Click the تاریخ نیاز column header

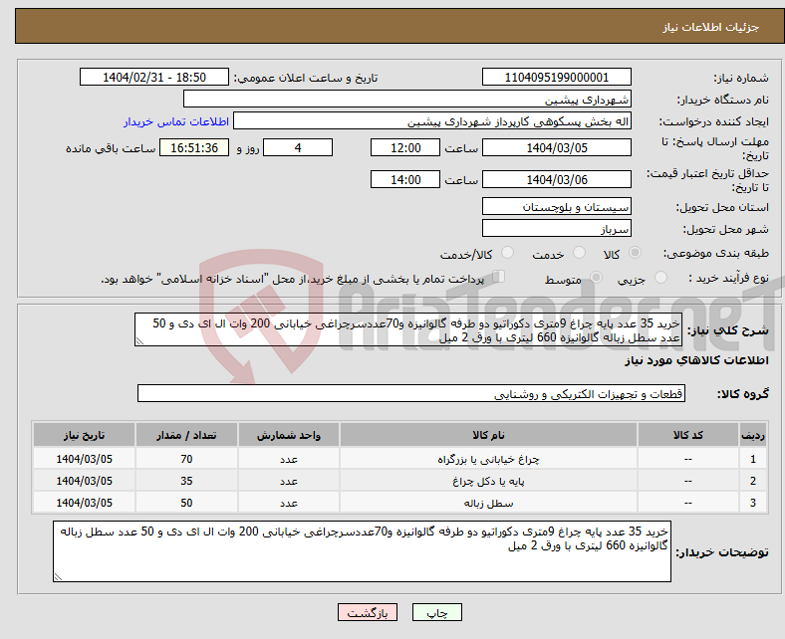(84, 435)
